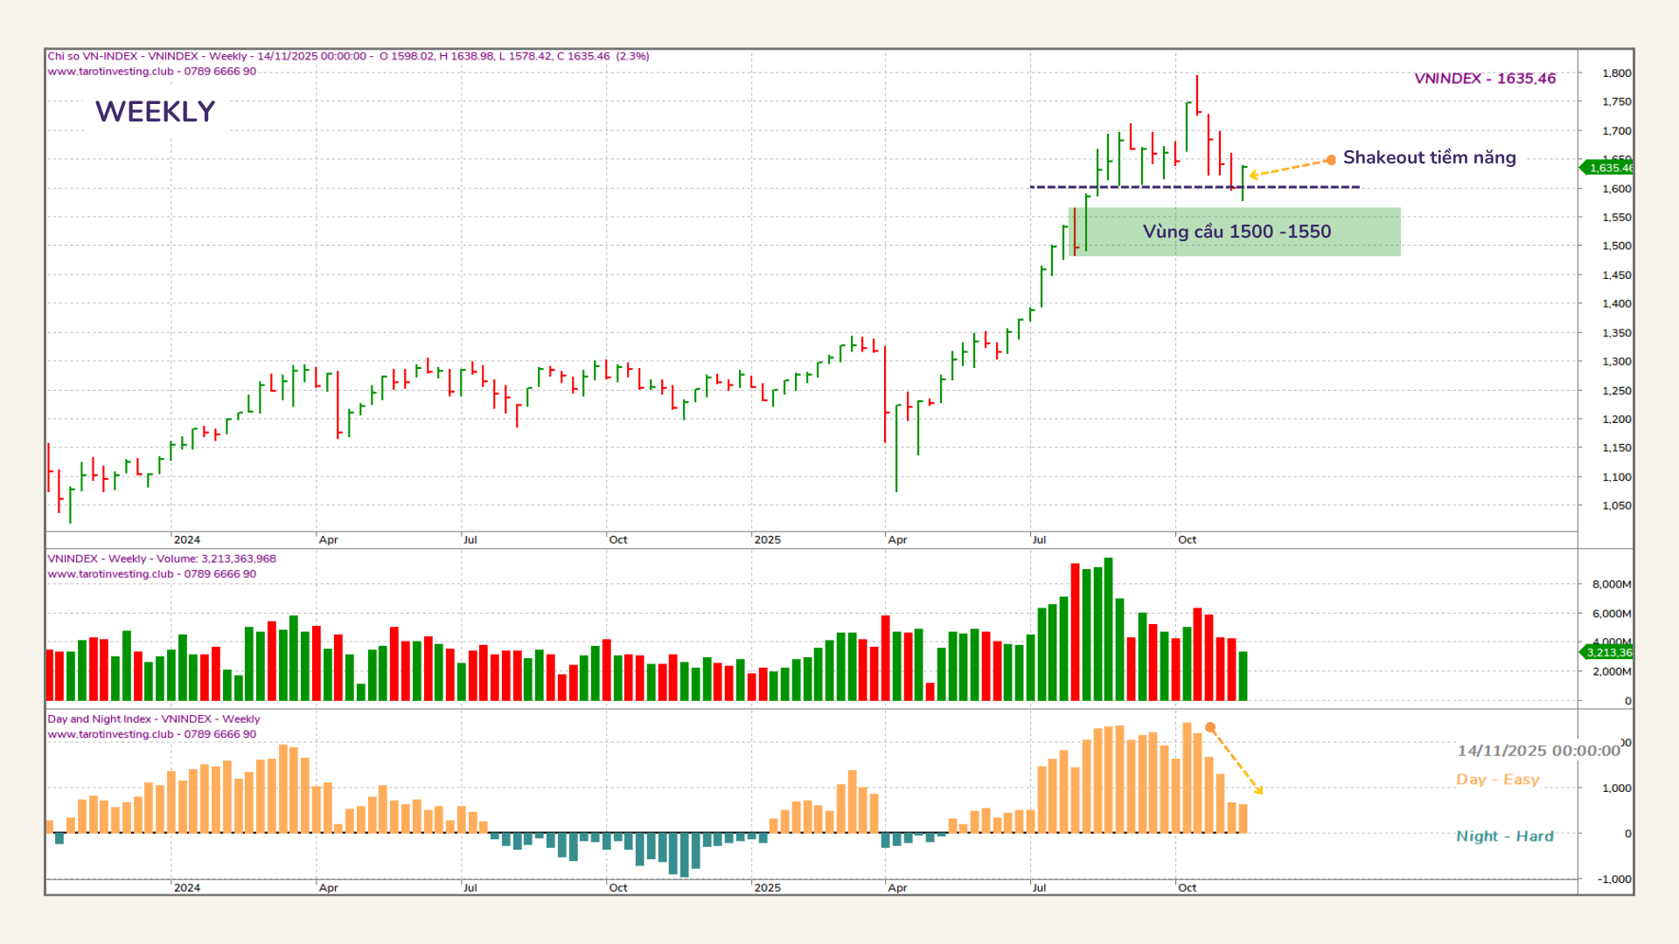The height and width of the screenshot is (944, 1679).
Task: Click orange dot above Day-Night histogram
Action: [x=1210, y=727]
